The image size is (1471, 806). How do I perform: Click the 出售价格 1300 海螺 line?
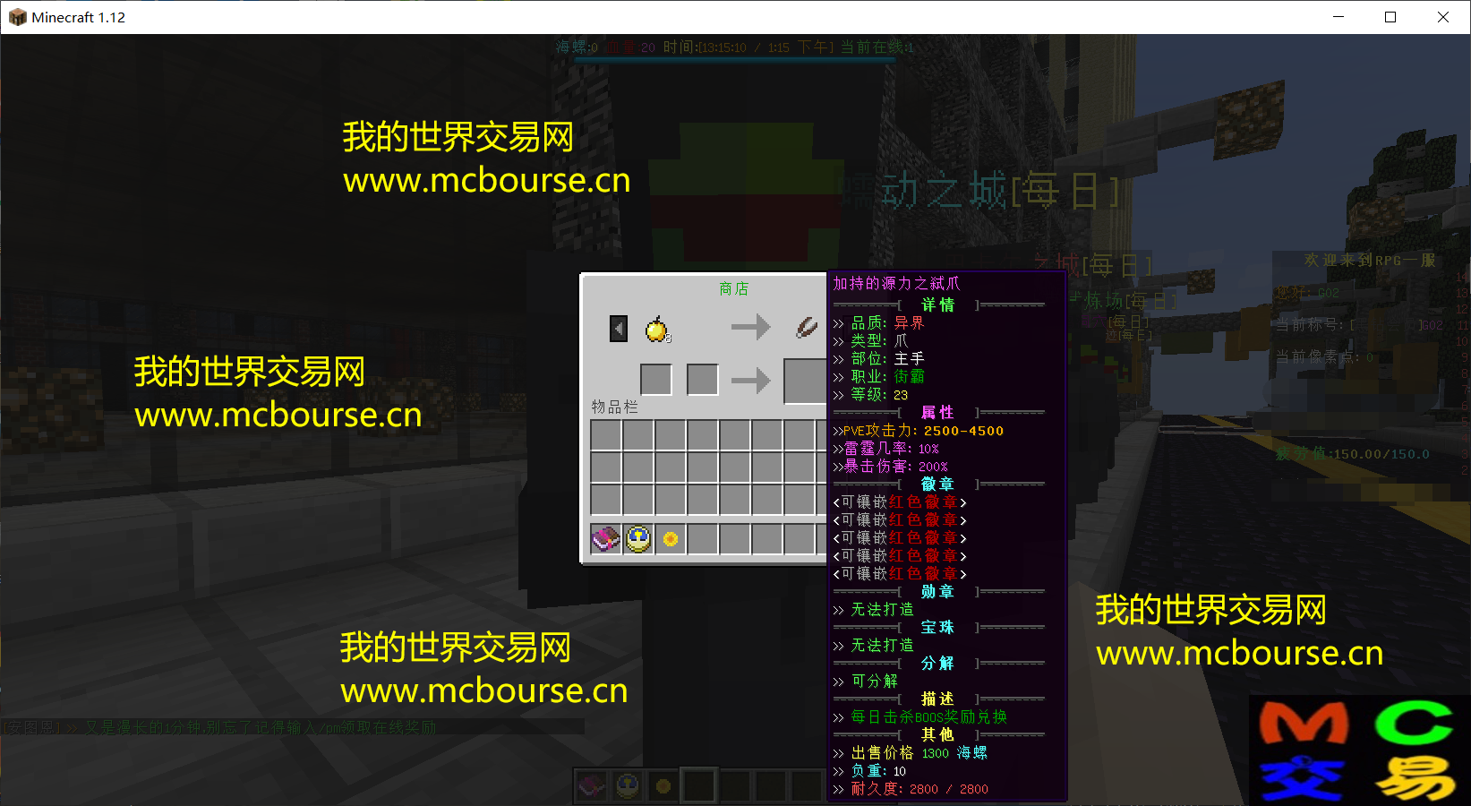pos(910,752)
